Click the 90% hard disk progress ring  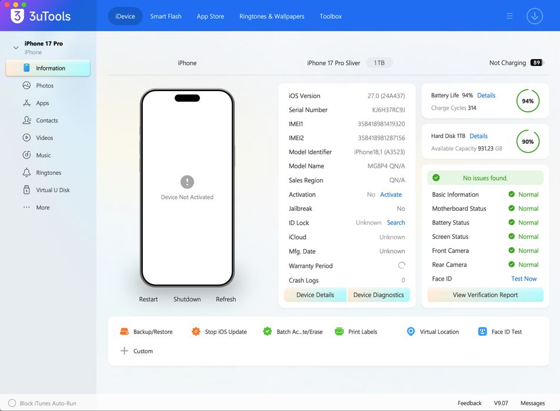click(528, 142)
